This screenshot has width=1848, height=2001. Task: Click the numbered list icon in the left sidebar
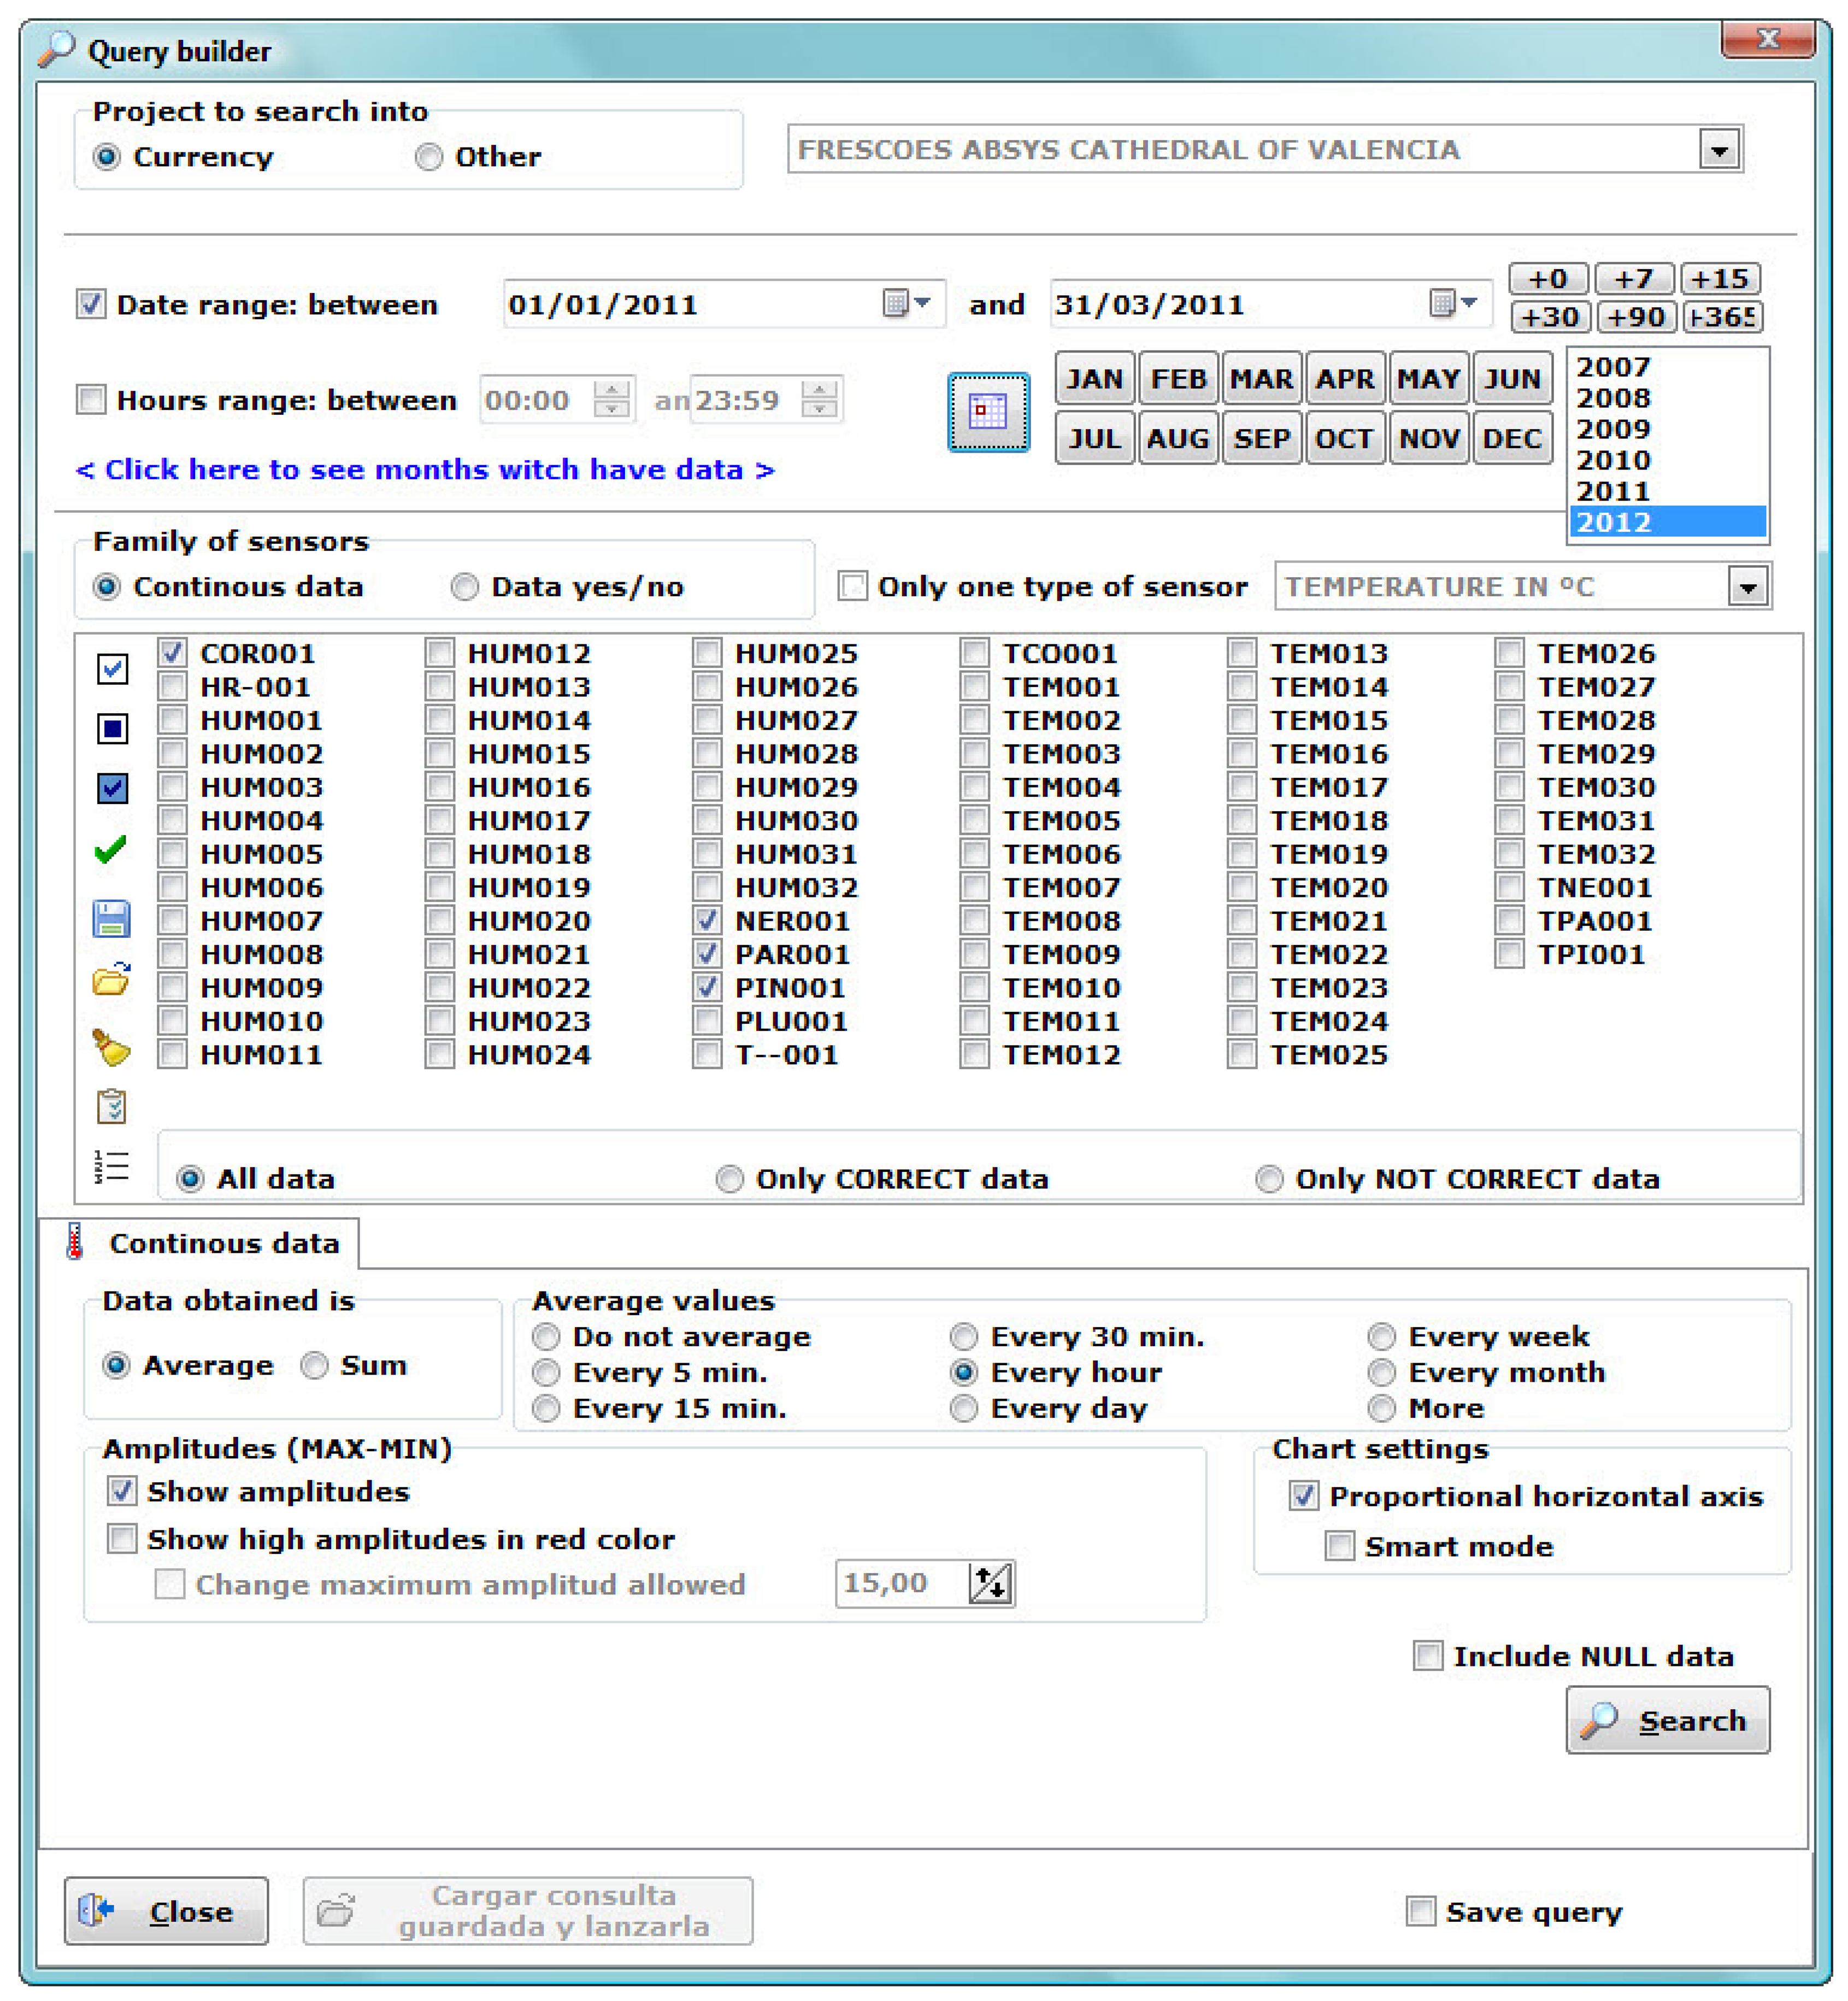tap(111, 1166)
